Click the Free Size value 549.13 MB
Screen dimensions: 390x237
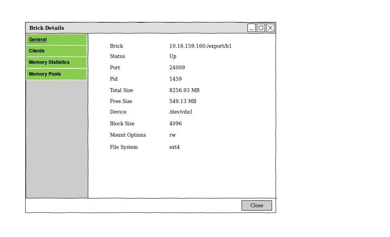[x=183, y=101]
